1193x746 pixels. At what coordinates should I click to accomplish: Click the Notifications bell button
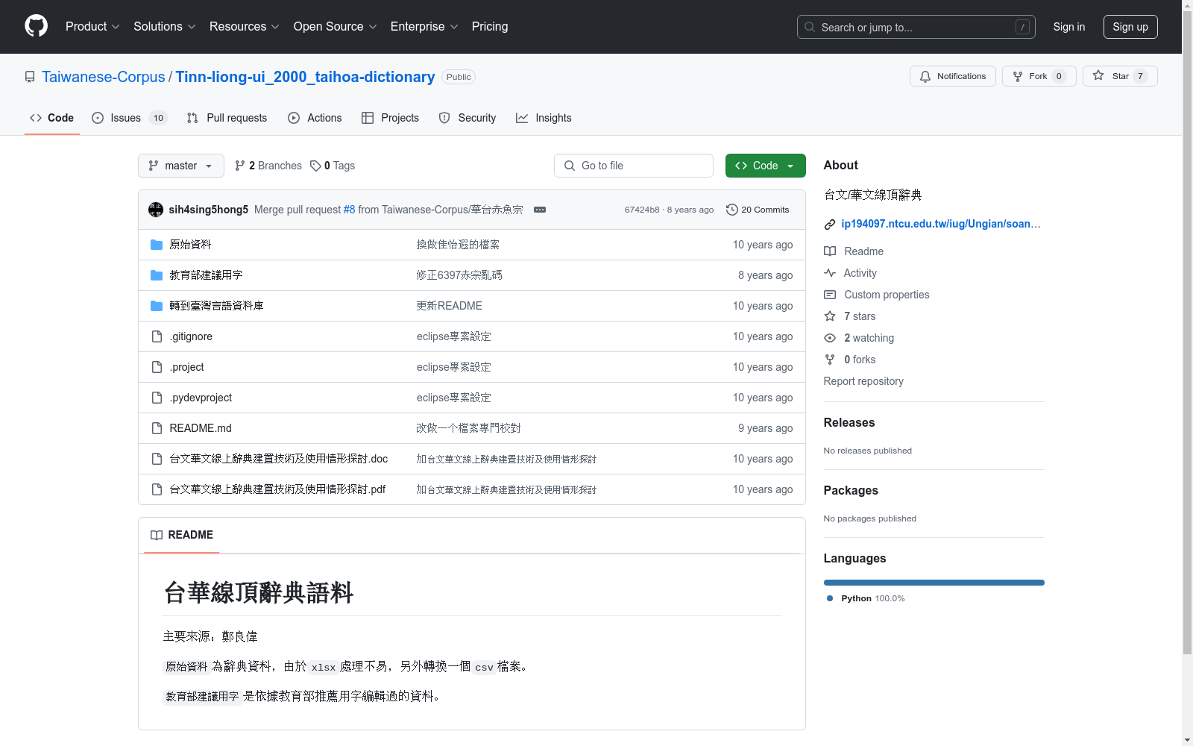click(x=952, y=76)
